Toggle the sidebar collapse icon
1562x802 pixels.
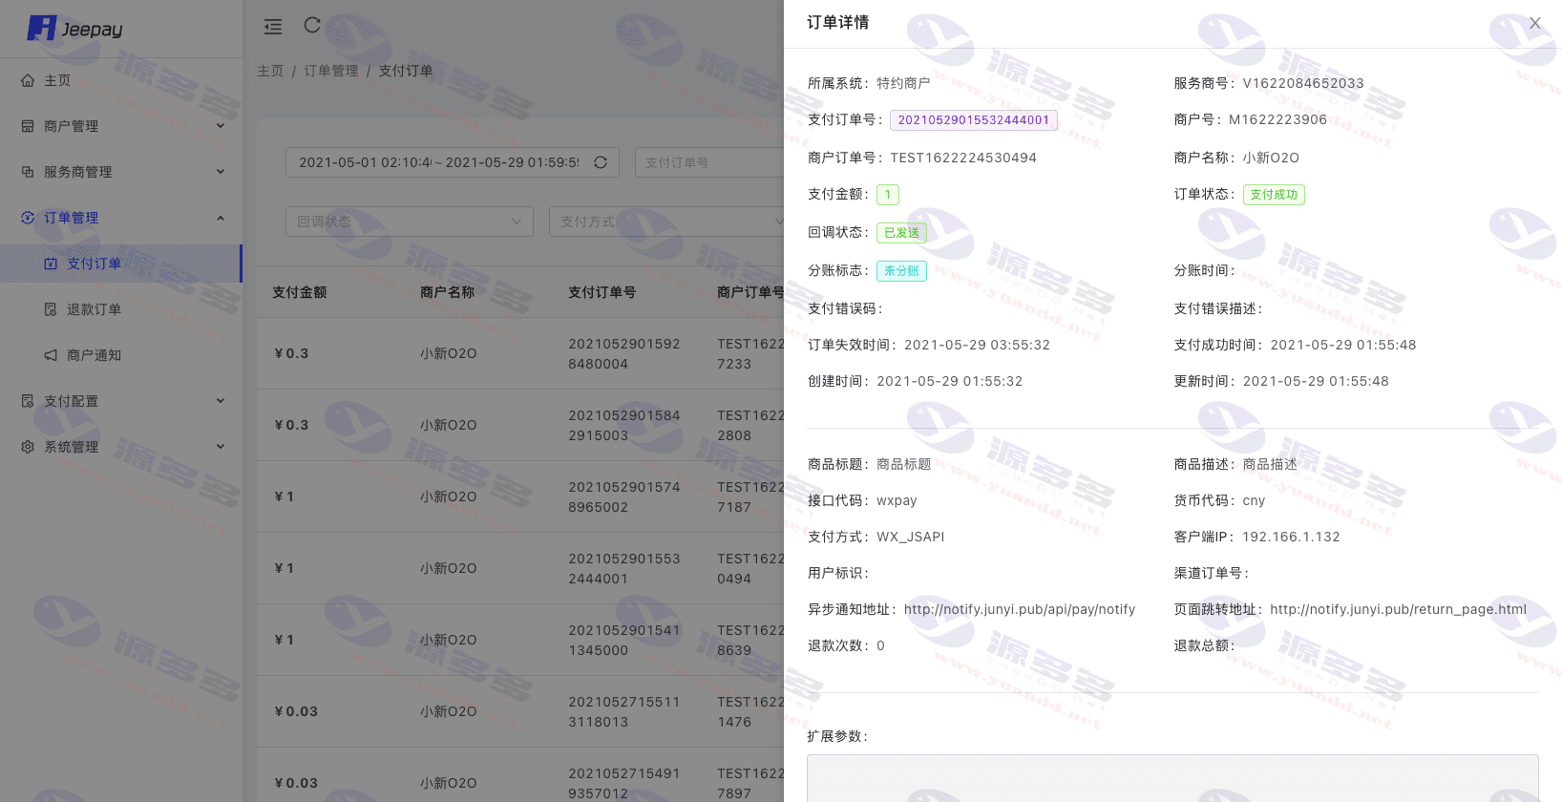tap(273, 27)
